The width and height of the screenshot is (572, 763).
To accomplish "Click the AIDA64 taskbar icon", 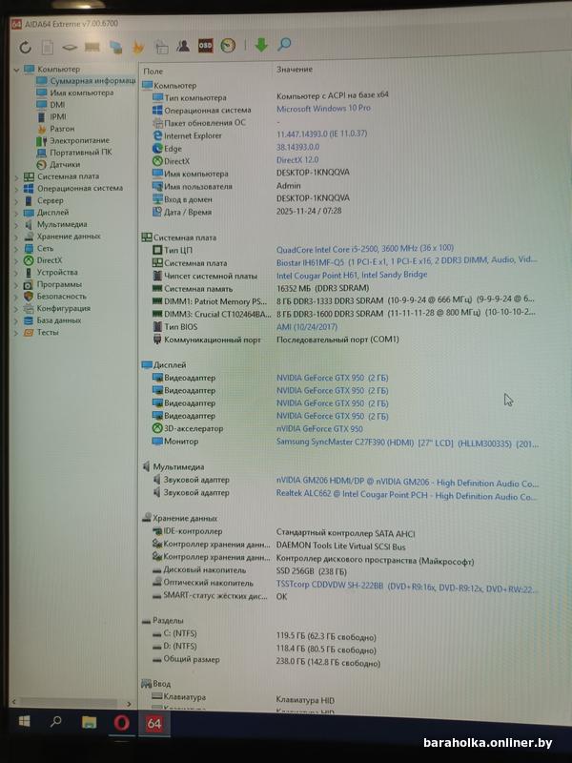I will (154, 724).
